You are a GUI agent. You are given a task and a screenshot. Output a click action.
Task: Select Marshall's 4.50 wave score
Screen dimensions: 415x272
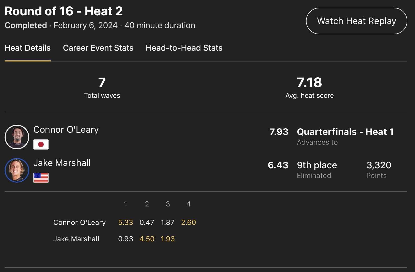coord(147,239)
